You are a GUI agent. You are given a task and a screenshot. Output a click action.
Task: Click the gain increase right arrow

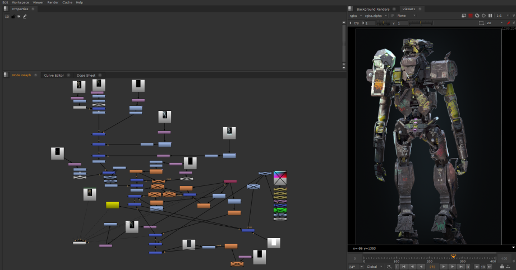click(363, 23)
